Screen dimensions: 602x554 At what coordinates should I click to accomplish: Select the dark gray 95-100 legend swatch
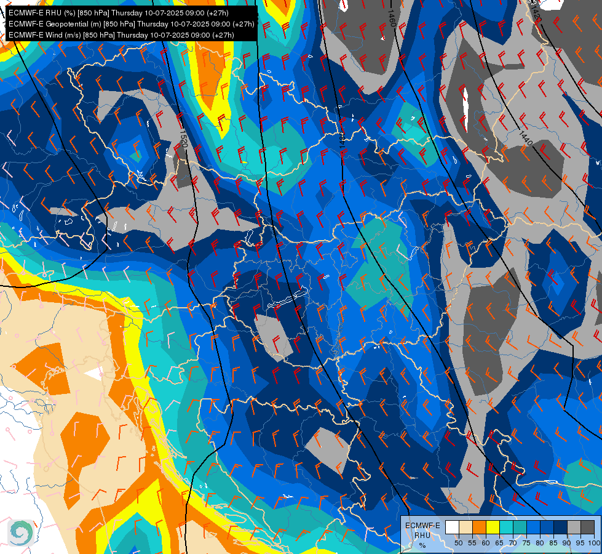[587, 527]
